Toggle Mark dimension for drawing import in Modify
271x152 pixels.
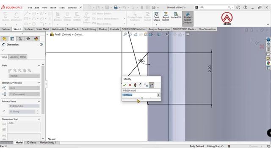point(152,85)
